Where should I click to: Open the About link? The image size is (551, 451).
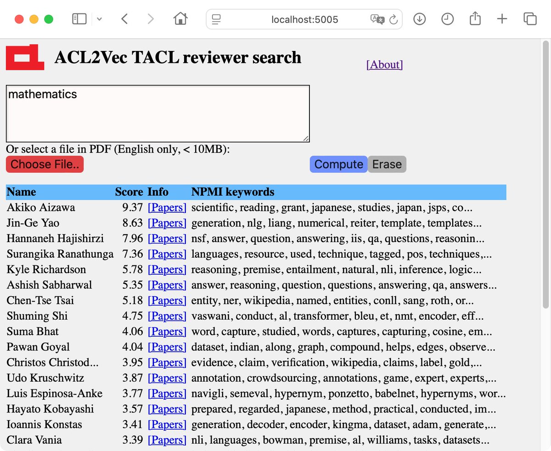click(x=384, y=65)
